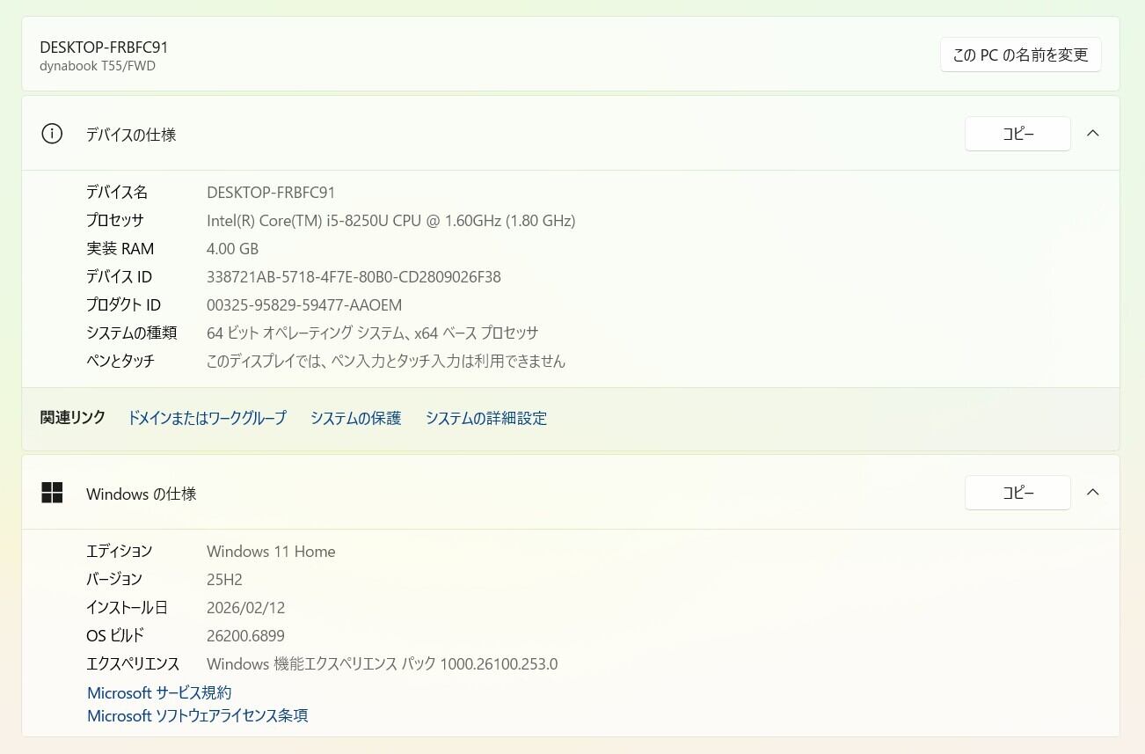Image resolution: width=1145 pixels, height=754 pixels.
Task: Select the install date 2026/02/12
Action: tap(245, 607)
